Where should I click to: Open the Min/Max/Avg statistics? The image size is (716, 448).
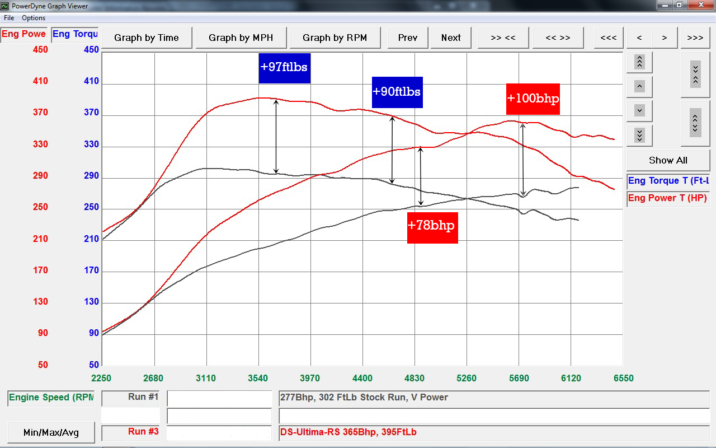tap(51, 432)
